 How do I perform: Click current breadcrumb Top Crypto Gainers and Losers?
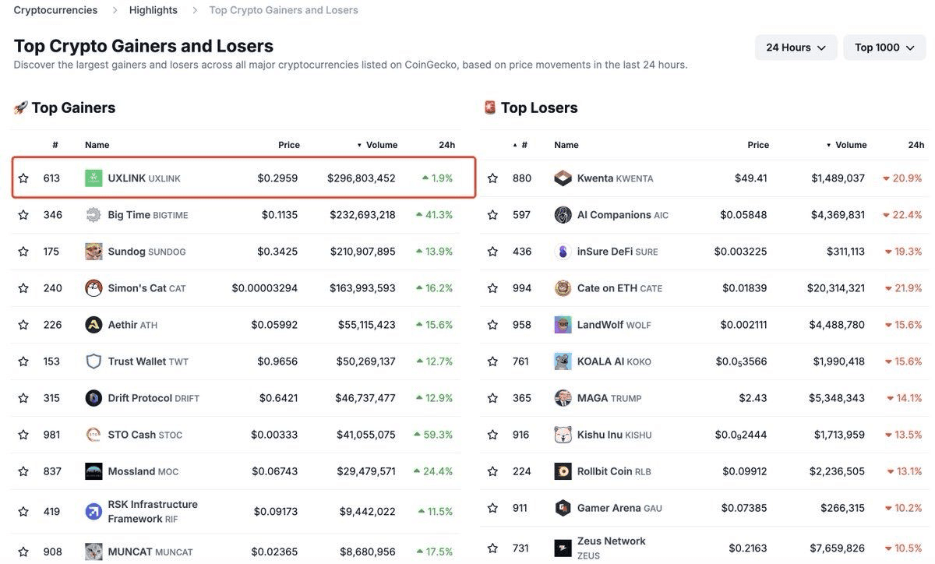pyautogui.click(x=284, y=10)
